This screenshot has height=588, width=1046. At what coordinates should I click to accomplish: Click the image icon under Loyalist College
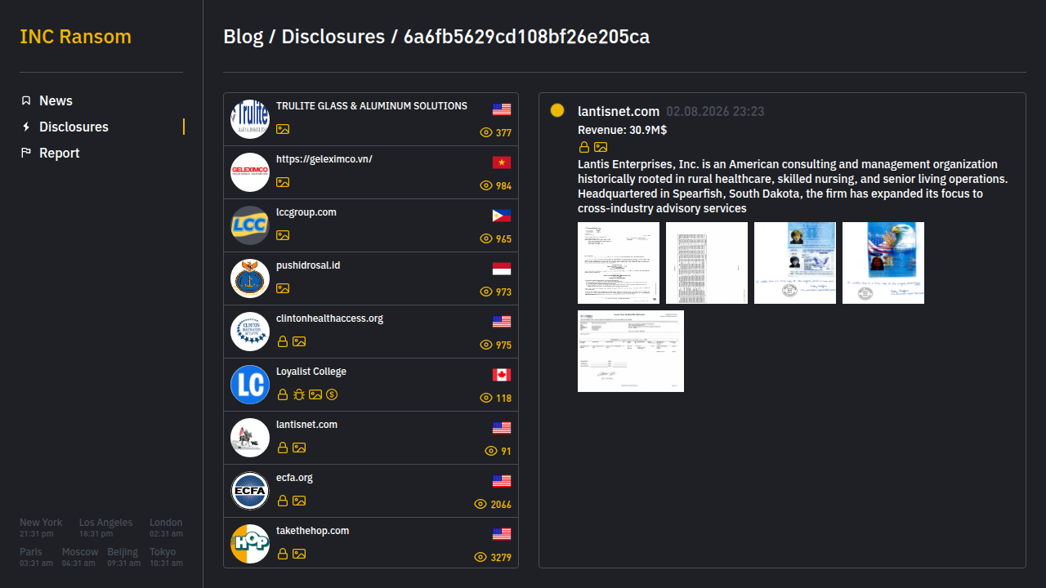[315, 394]
